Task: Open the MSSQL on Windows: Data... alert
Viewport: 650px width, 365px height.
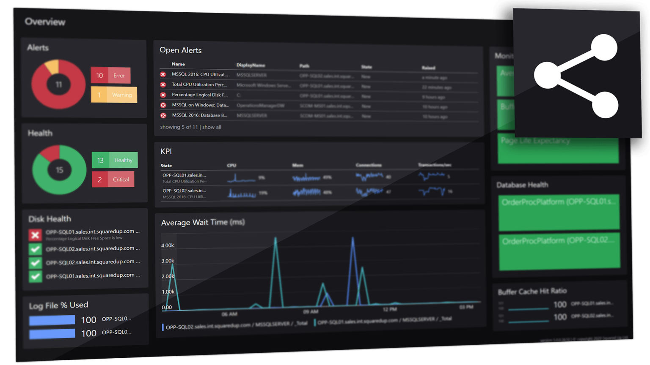Action: (200, 105)
